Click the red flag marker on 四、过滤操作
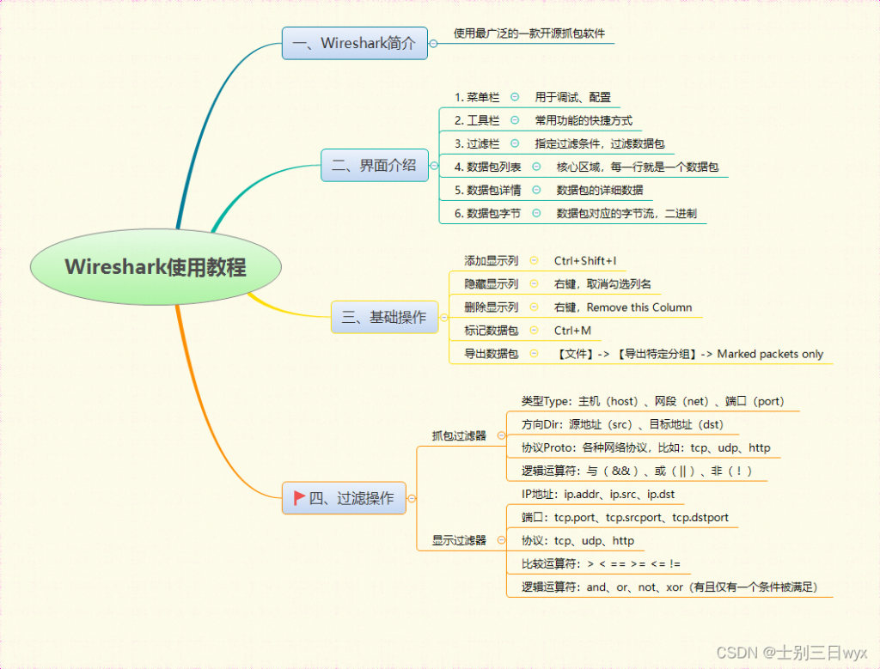 [299, 497]
